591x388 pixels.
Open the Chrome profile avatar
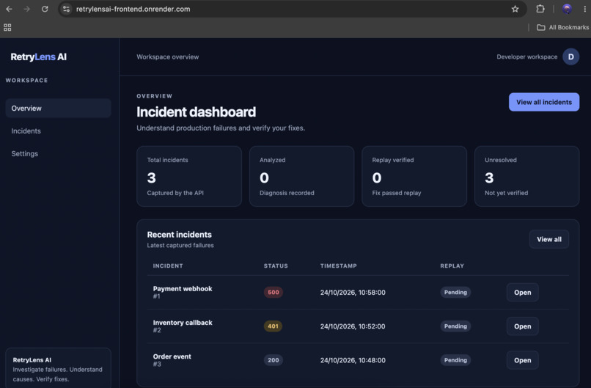[x=567, y=9]
